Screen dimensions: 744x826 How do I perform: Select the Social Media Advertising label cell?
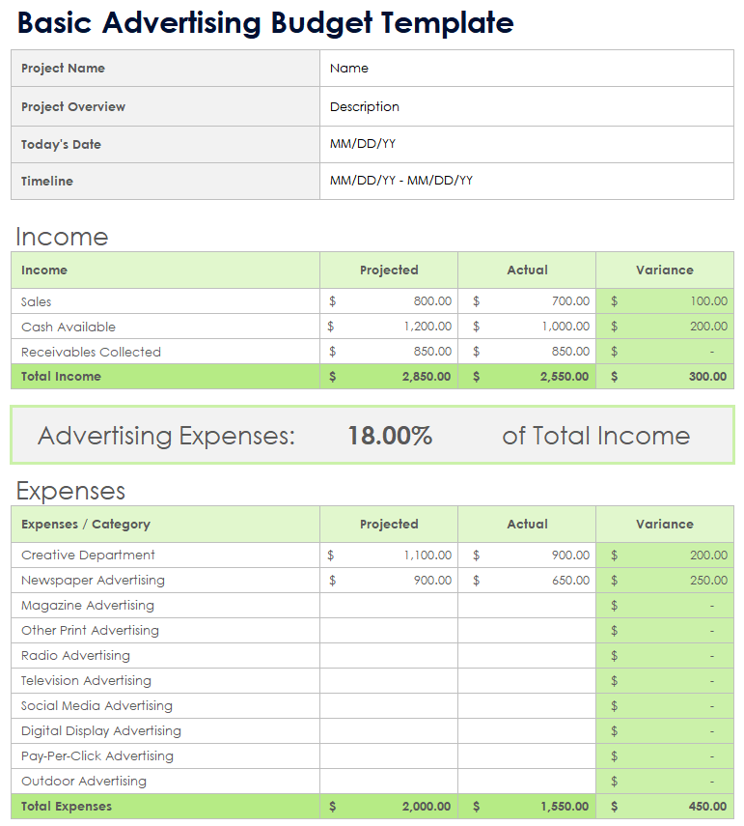click(165, 706)
